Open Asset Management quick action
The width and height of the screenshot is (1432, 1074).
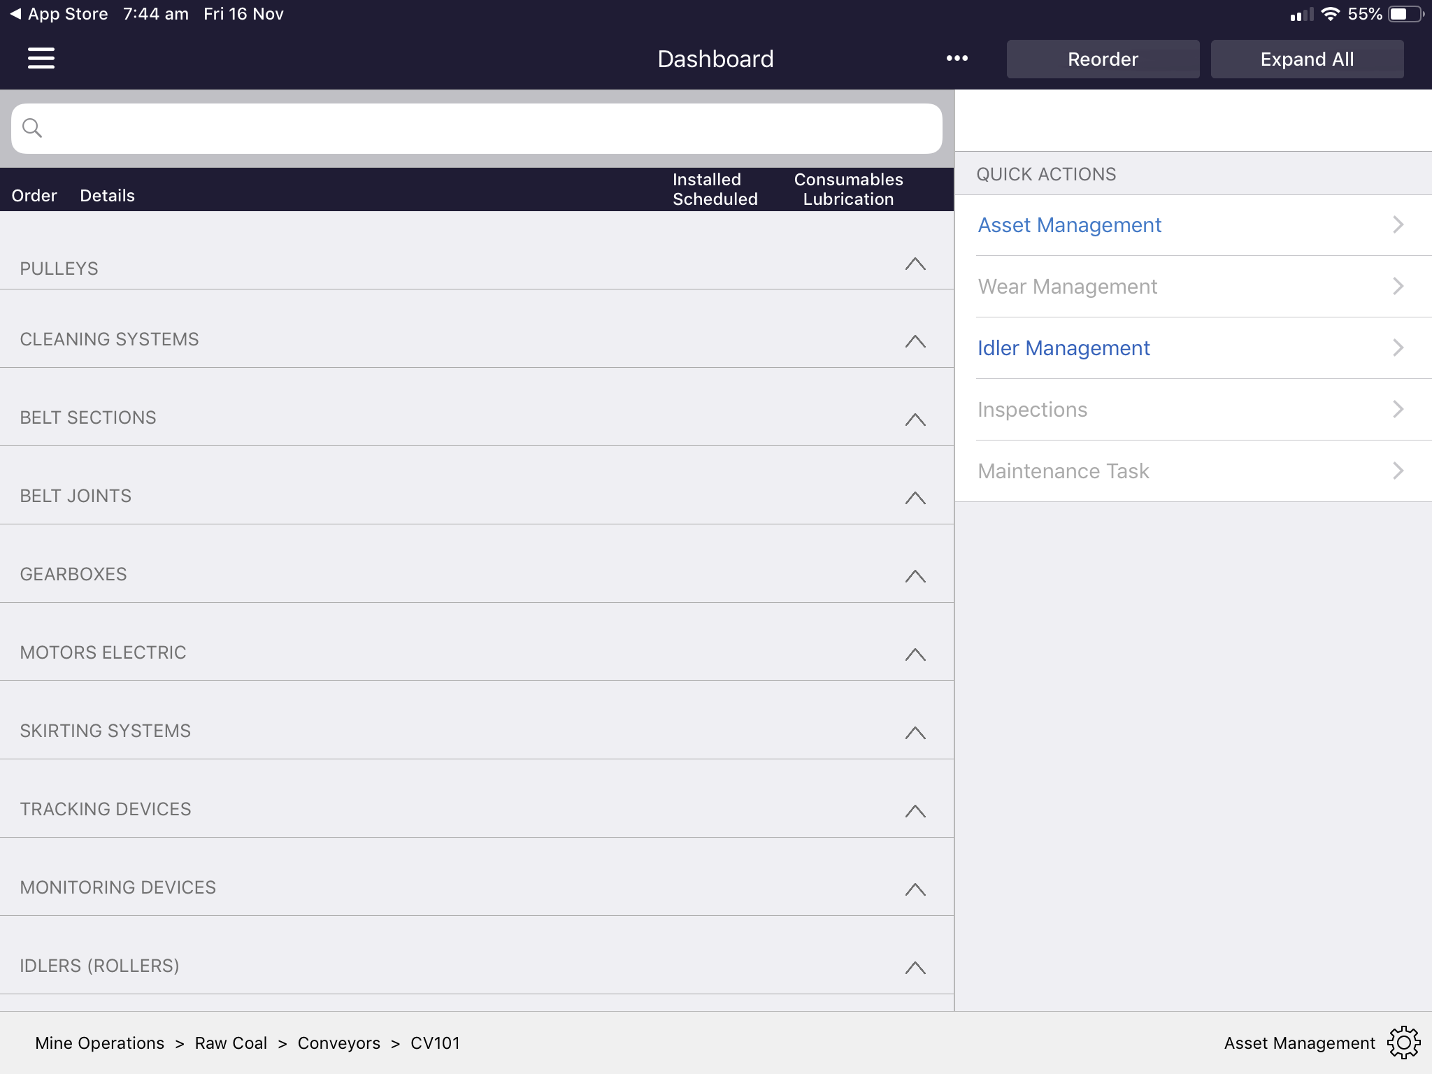(x=1193, y=225)
